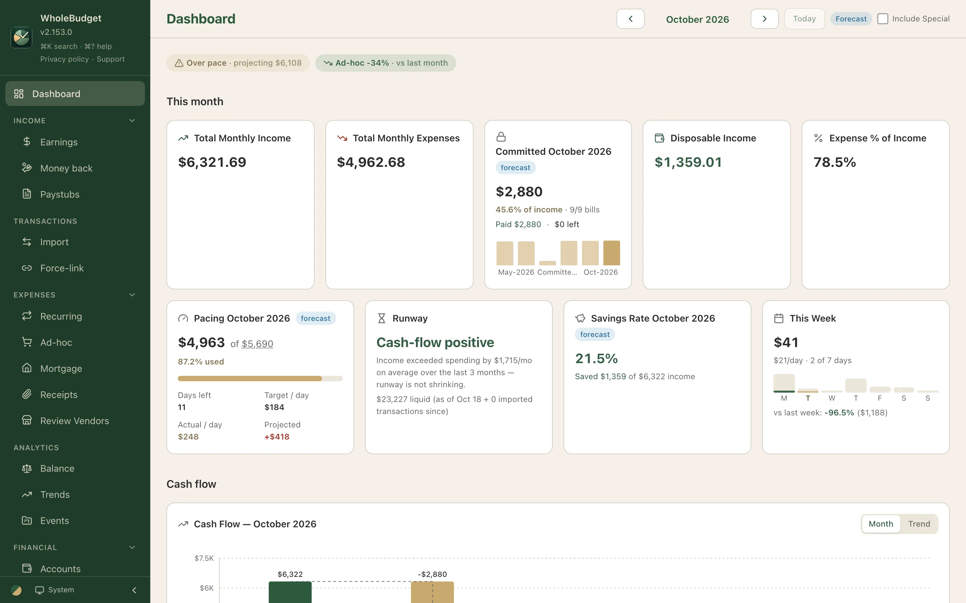Open the Dashboard sidebar item
Screen dimensions: 966x603
(x=75, y=94)
